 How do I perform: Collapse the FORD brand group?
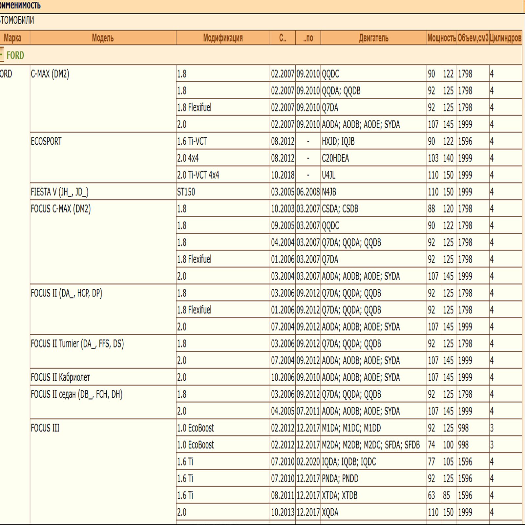[1, 55]
